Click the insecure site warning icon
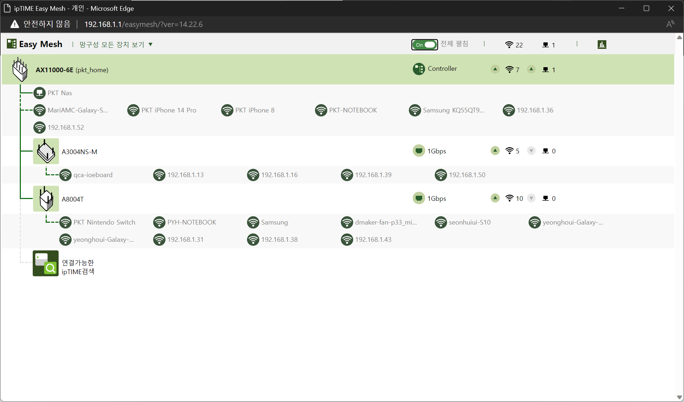This screenshot has width=684, height=402. (14, 24)
